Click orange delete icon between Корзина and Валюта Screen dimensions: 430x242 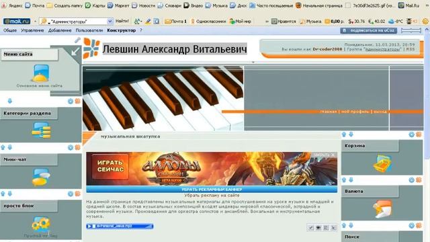coord(419,180)
